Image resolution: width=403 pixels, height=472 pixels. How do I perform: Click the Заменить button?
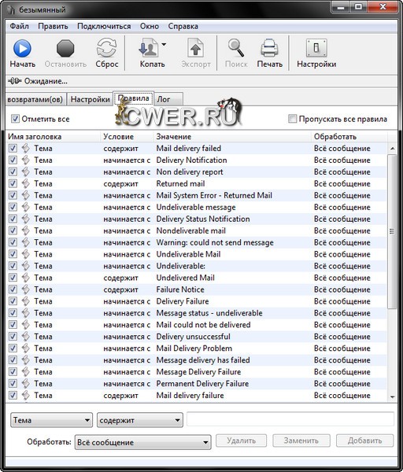(x=301, y=441)
